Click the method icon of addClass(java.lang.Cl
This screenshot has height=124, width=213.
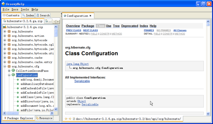pos(18,97)
